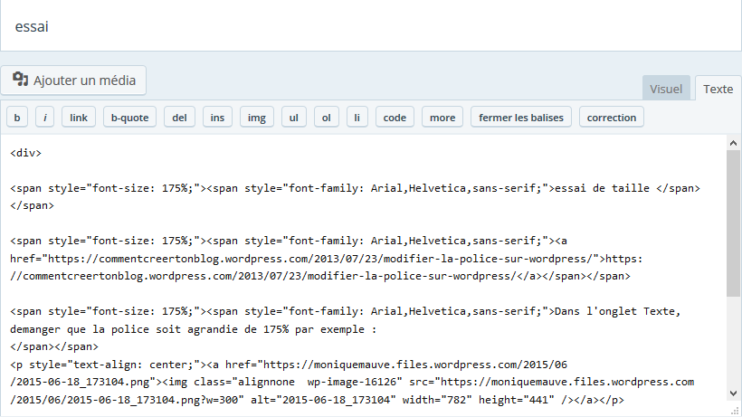
Task: Click the del quicktag button
Action: coord(179,118)
